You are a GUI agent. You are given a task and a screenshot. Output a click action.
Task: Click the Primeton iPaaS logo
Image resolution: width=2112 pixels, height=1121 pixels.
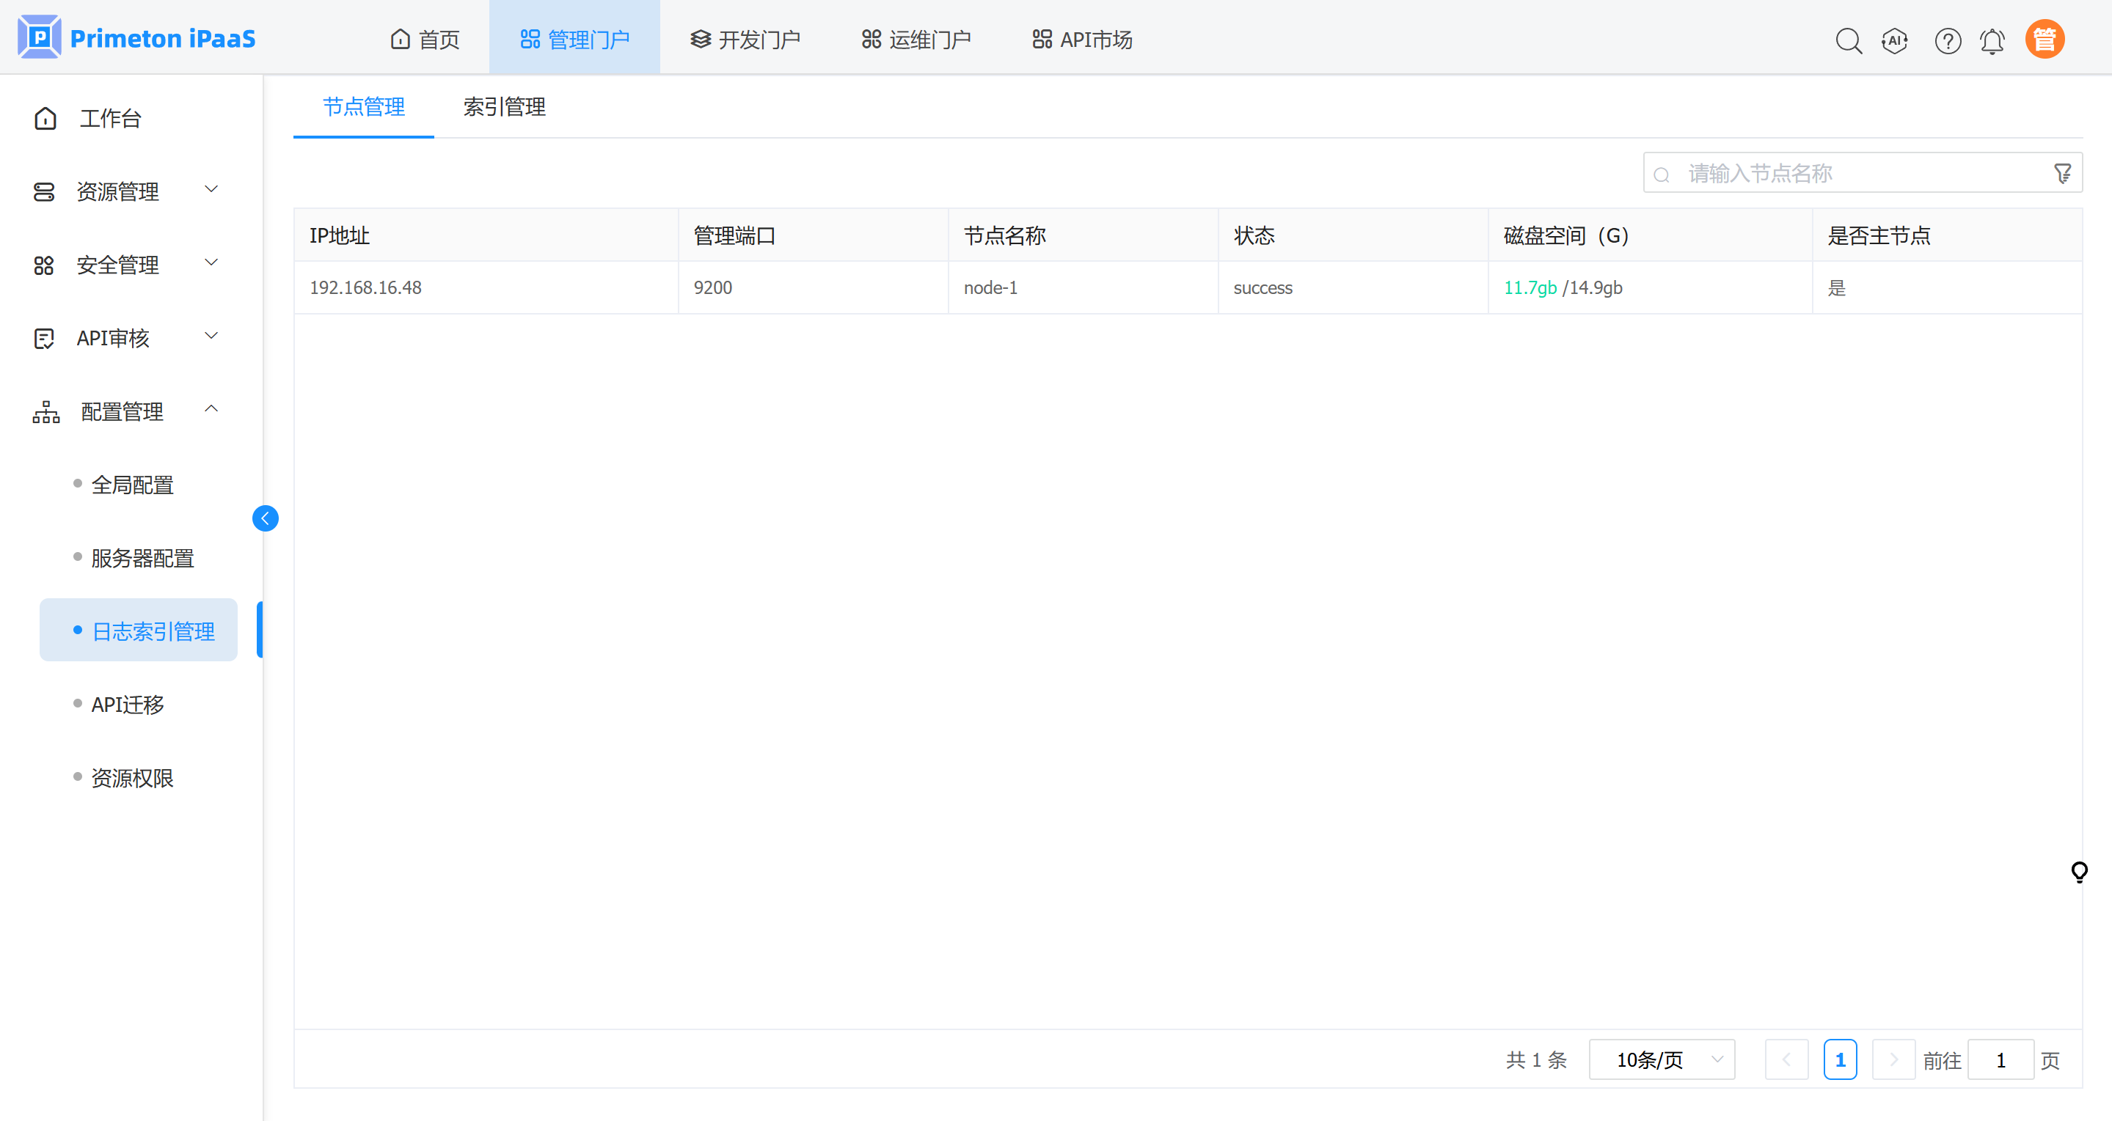tap(136, 37)
